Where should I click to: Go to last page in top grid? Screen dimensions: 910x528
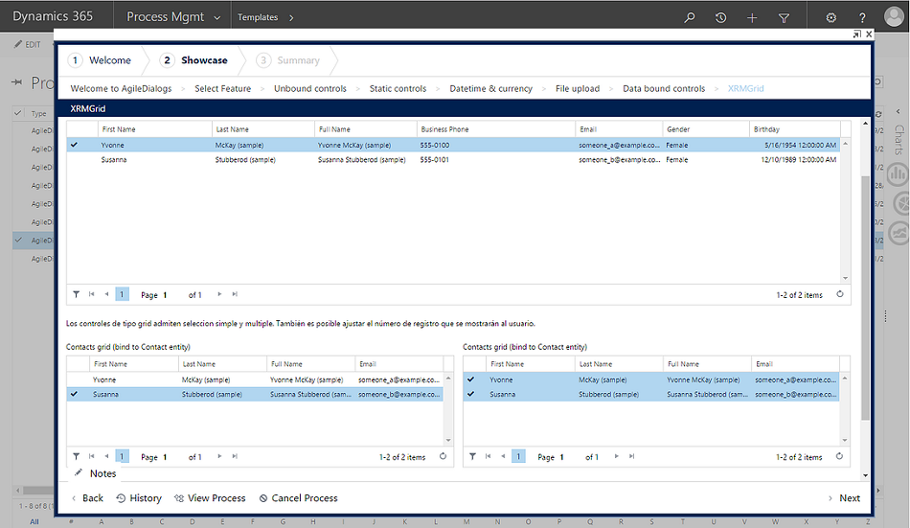pos(235,294)
